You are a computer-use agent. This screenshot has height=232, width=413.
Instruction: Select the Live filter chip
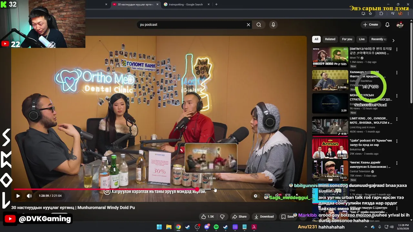(362, 39)
